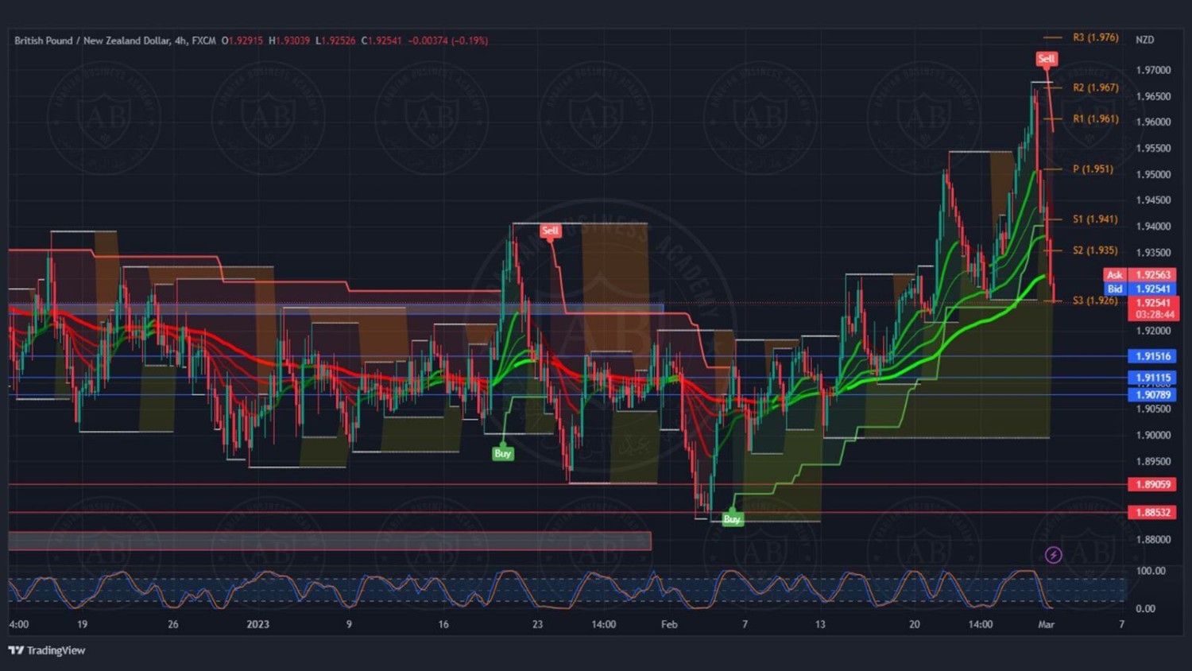This screenshot has width=1192, height=671.
Task: Click the 16 date on the time axis
Action: coord(443,624)
